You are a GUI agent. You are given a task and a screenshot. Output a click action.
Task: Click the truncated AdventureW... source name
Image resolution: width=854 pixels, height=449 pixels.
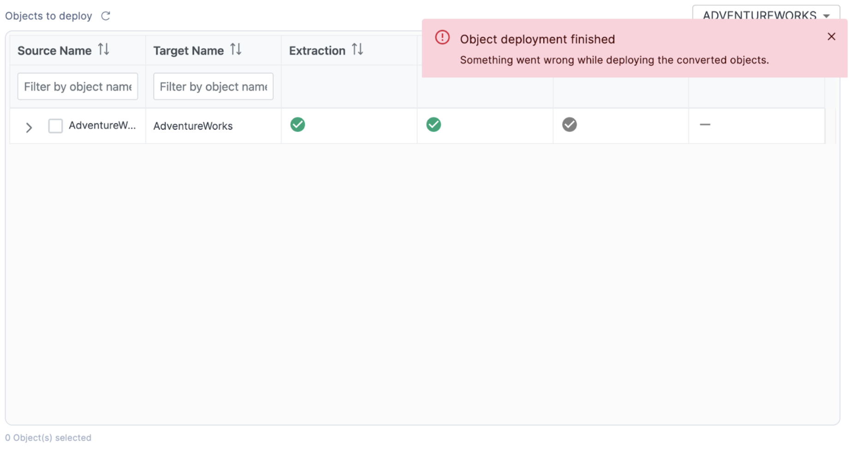point(102,125)
